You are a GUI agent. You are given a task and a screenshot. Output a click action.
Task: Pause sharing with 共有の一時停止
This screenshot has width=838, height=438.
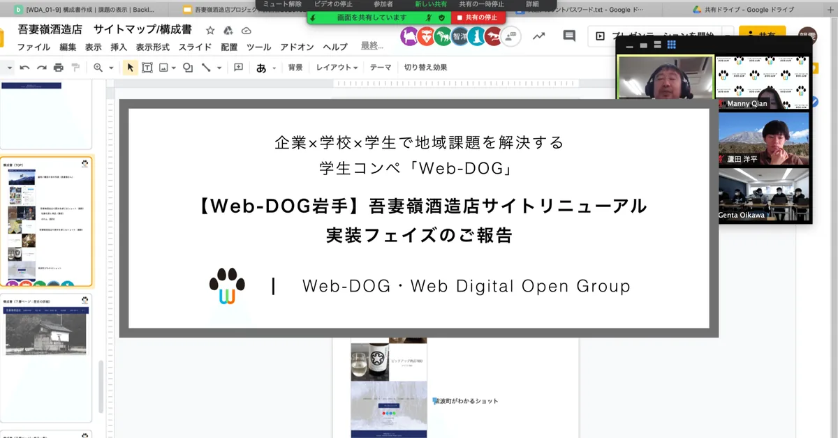pos(481,4)
